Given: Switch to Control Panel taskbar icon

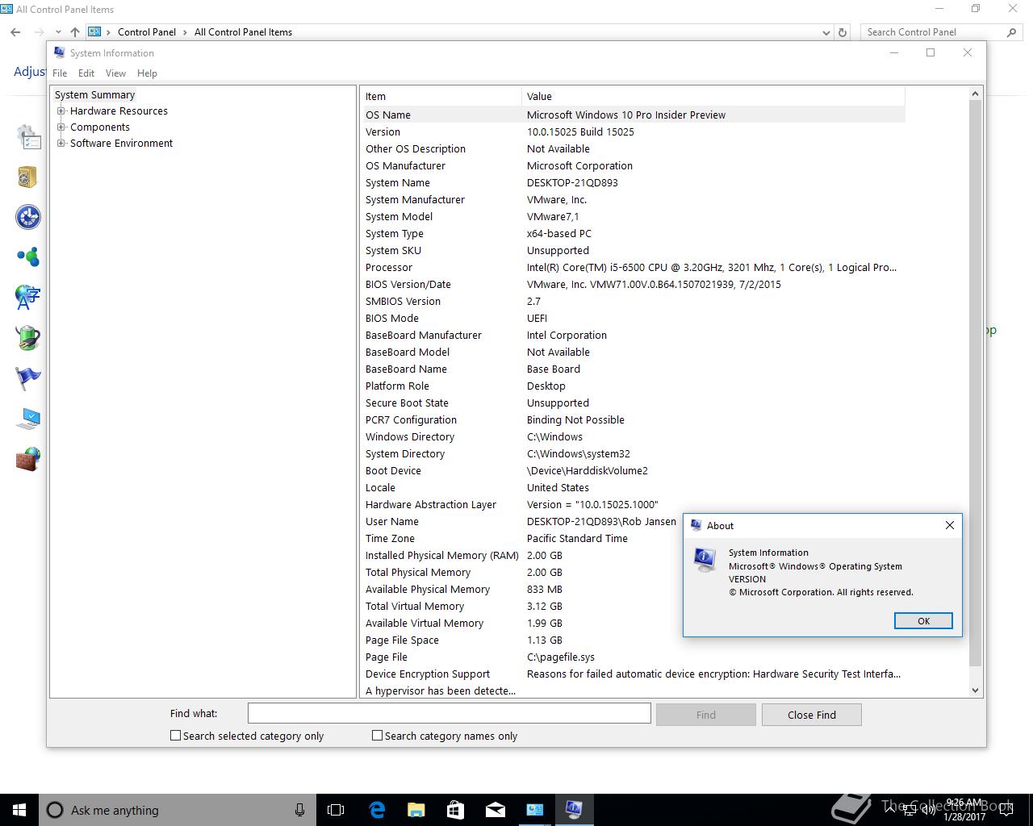Looking at the screenshot, I should point(534,810).
